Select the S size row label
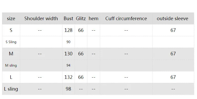The image size is (197, 99). click(x=11, y=30)
